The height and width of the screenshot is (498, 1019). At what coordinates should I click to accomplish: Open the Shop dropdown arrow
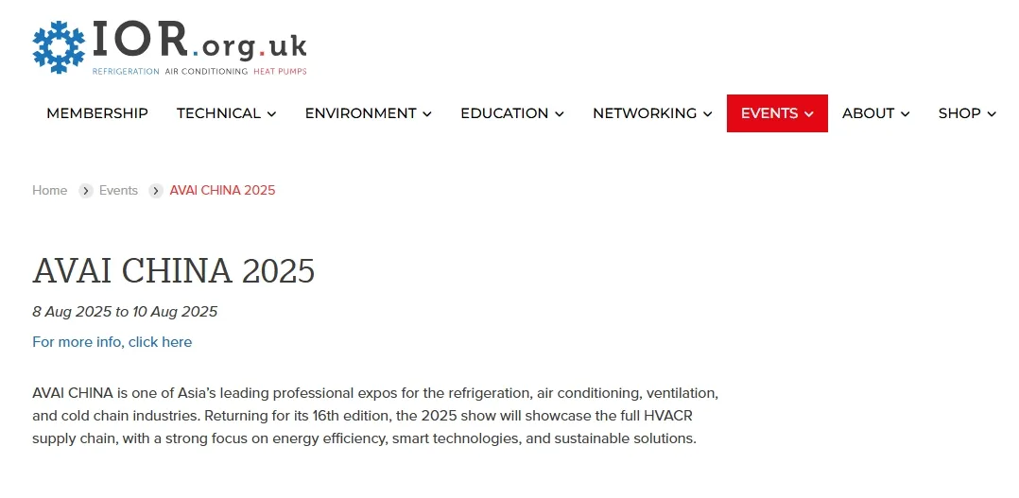click(x=992, y=114)
